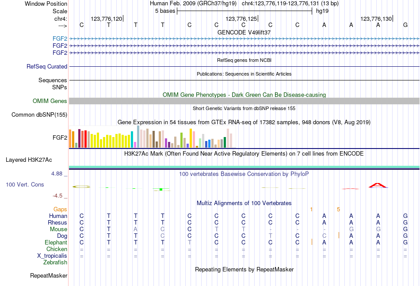Click the arrow reversing sequence direction
Image resolution: width=420 pixels, height=286 pixels.
[63, 26]
